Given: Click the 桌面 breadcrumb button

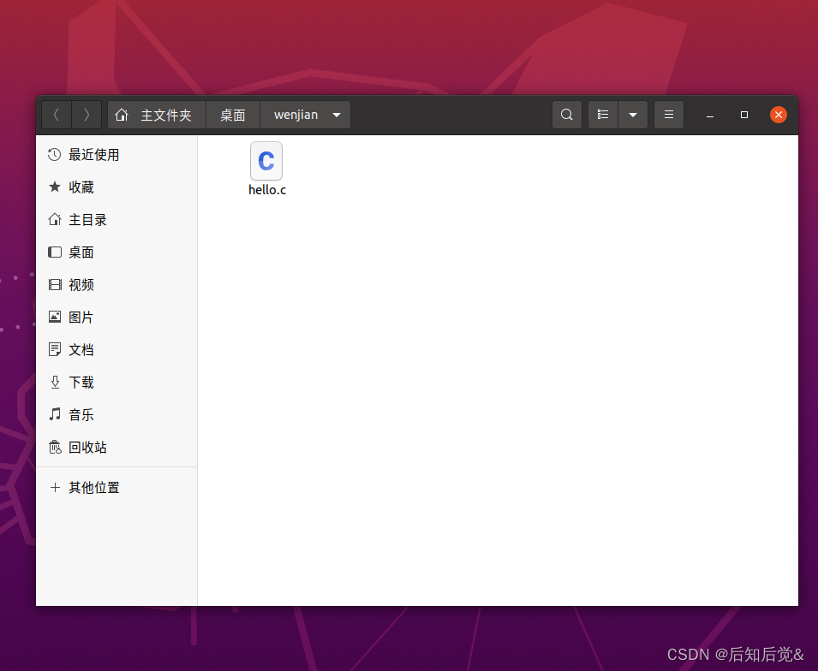Looking at the screenshot, I should click(x=232, y=114).
